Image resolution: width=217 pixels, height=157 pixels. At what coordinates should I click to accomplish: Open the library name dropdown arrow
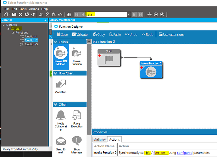pyautogui.click(x=129, y=14)
